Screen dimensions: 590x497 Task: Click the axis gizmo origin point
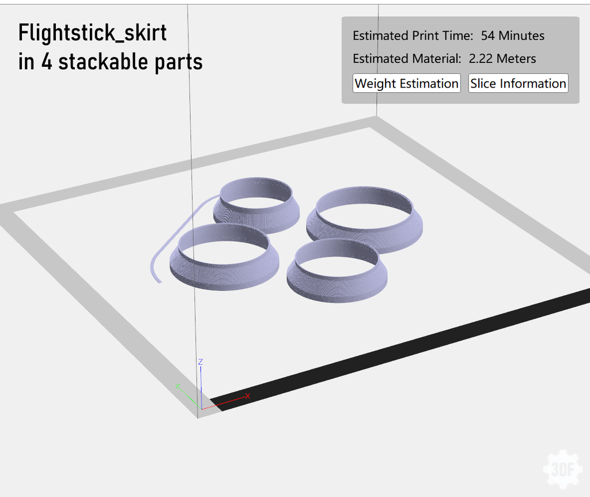click(200, 408)
